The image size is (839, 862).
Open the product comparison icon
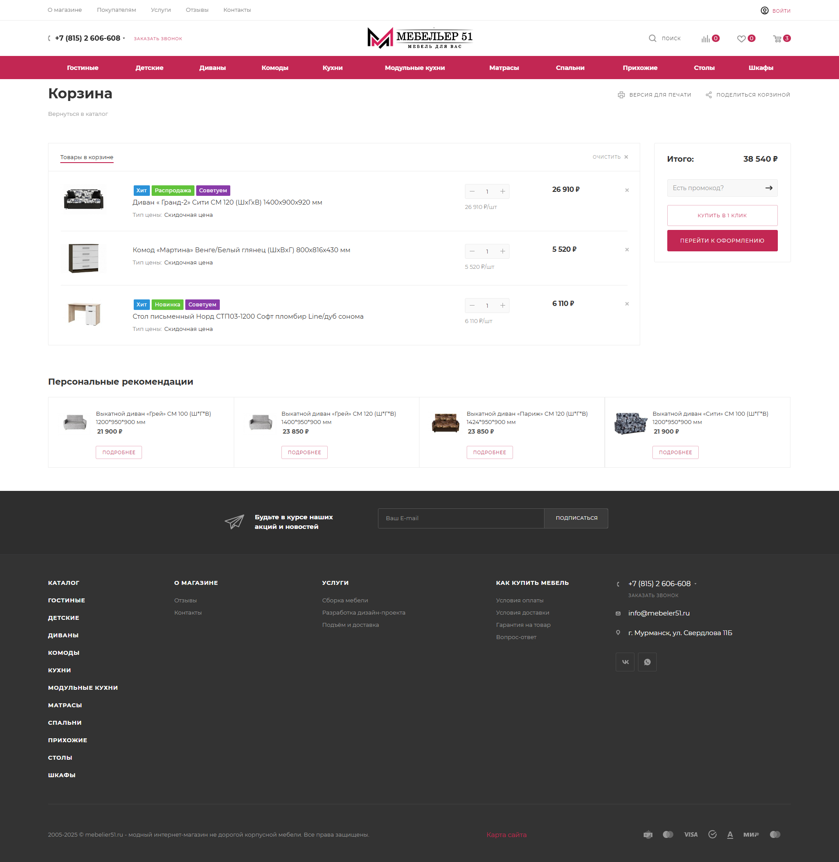(x=705, y=38)
